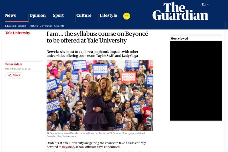This screenshot has width=228, height=152.
Task: Visit the Students sub-navigation link
Action: coord(59,26)
